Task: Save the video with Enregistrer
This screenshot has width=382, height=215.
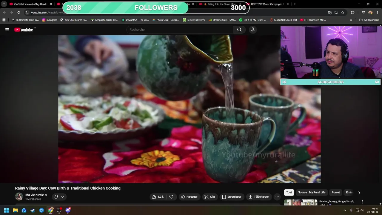Action: [x=232, y=197]
